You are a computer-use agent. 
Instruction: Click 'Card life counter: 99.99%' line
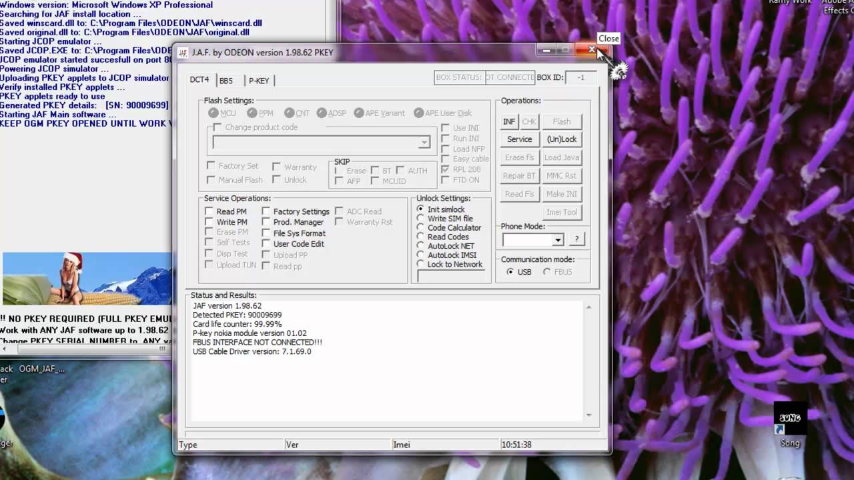(x=237, y=324)
